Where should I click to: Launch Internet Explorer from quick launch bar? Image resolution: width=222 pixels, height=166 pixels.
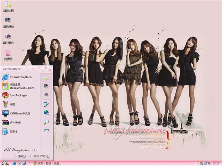[x=14, y=163]
